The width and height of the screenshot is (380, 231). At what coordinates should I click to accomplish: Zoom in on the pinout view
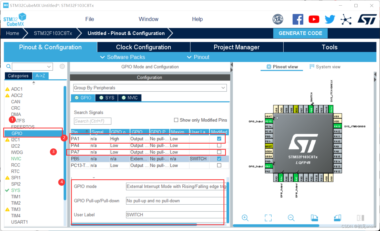245,218
